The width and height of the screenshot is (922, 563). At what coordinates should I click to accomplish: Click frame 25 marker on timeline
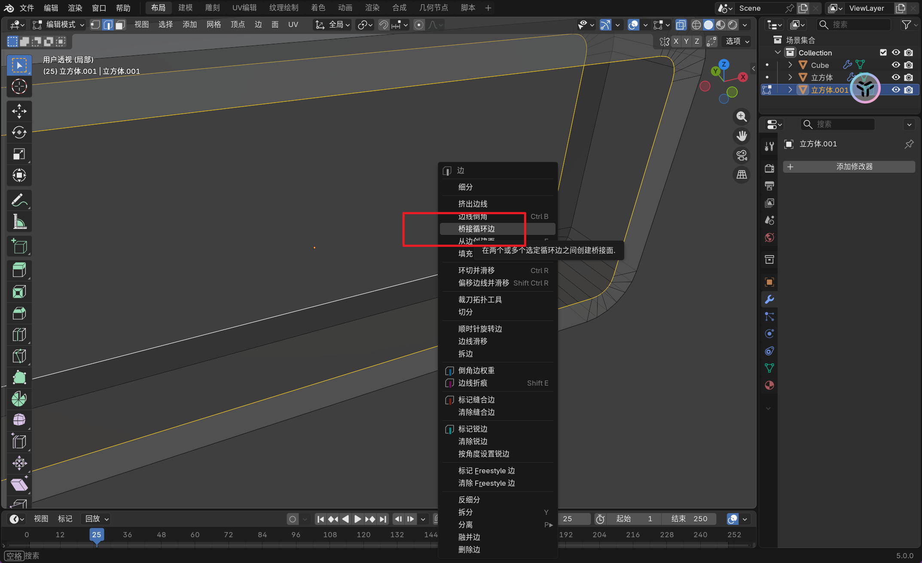97,535
